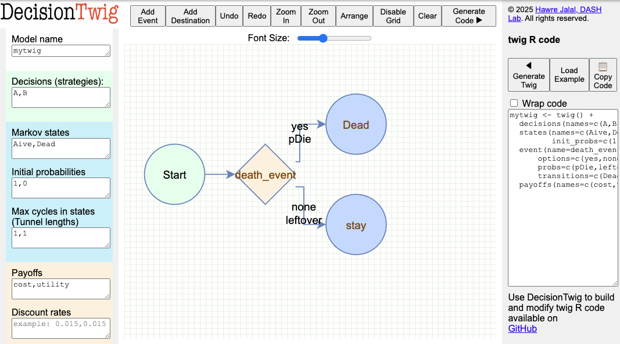Zoom Out of the canvas
The image size is (620, 344).
318,16
